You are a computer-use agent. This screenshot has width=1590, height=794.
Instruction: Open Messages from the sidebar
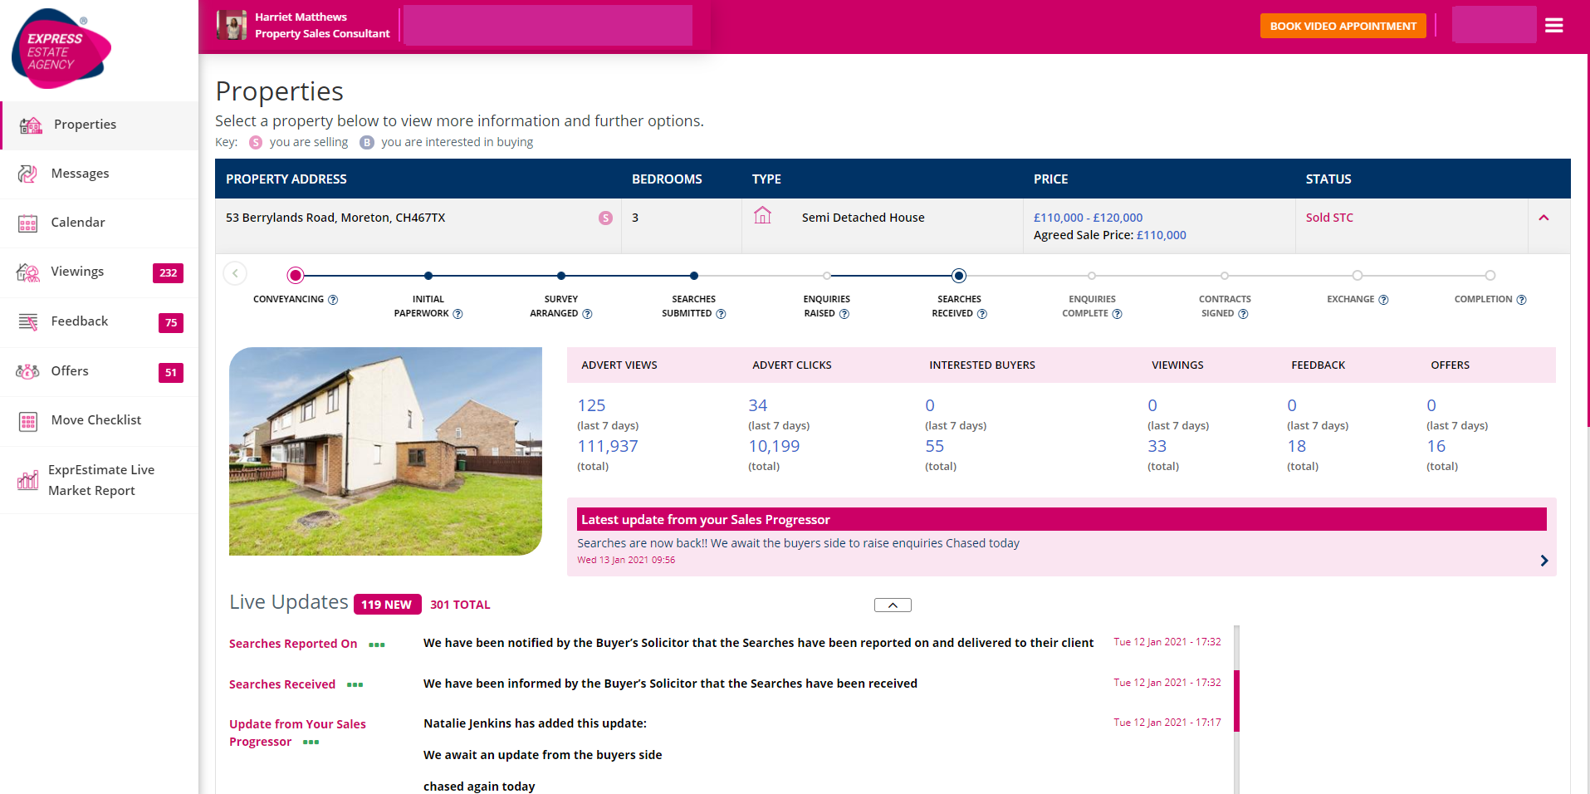(x=100, y=174)
